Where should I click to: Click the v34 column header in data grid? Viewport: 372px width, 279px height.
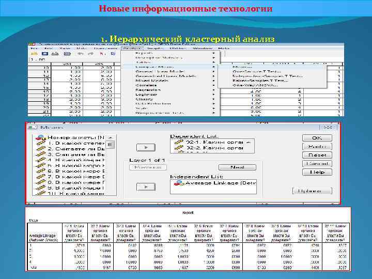click(x=67, y=64)
